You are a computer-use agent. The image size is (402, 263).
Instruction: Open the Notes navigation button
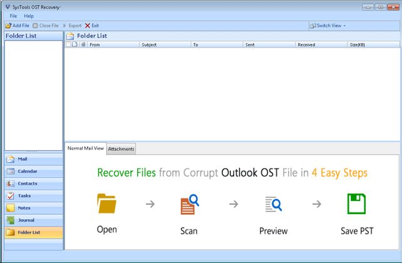pyautogui.click(x=34, y=208)
